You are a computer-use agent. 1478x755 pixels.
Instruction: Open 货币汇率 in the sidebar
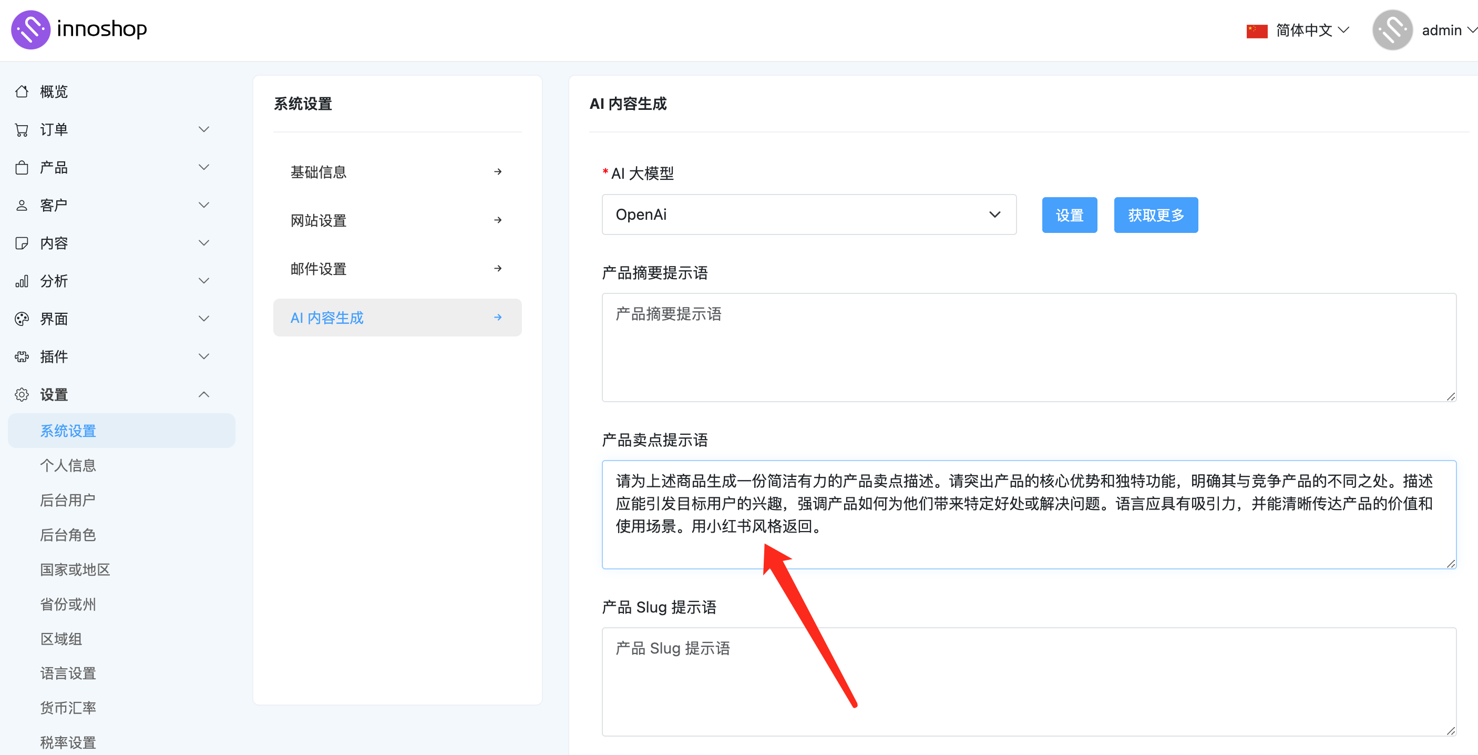(68, 708)
